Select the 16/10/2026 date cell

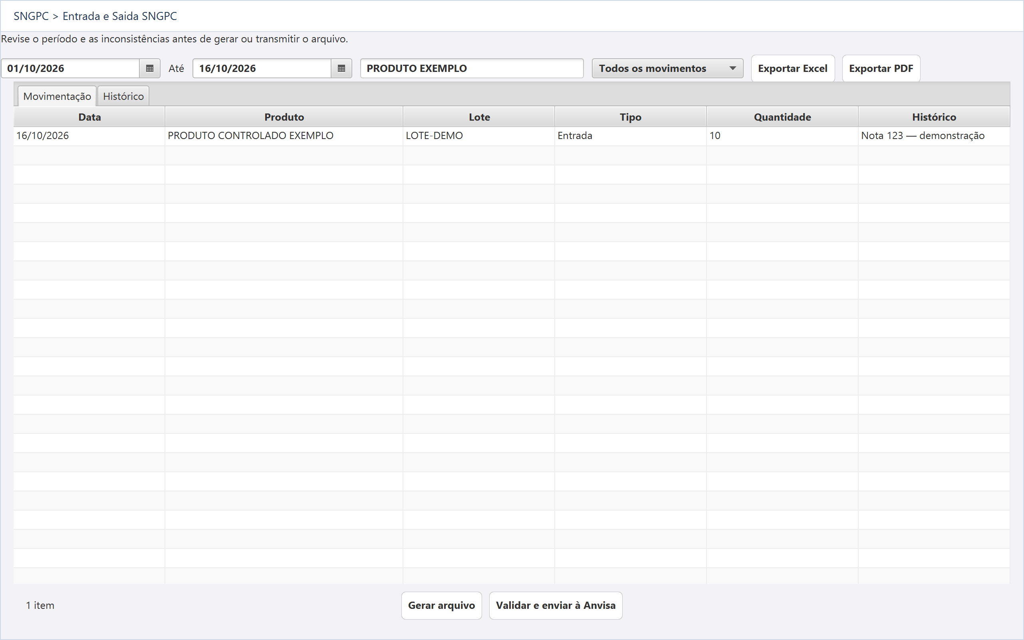[89, 136]
